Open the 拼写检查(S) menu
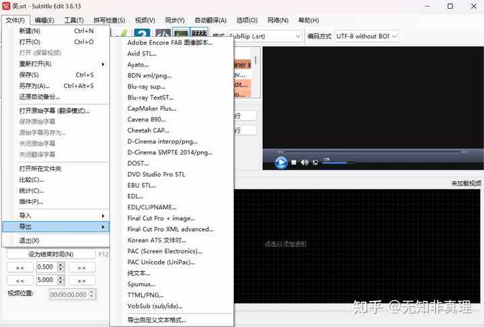 click(110, 20)
